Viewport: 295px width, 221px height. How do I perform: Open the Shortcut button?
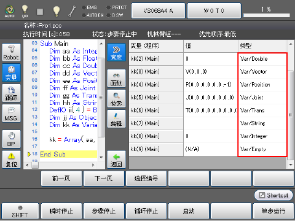273,195
